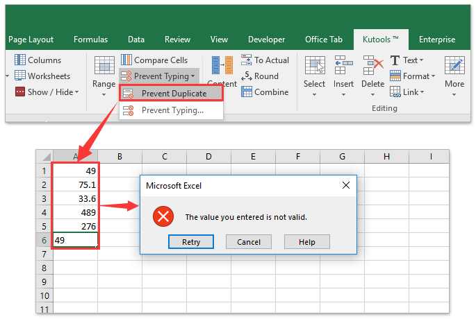The image size is (476, 319).
Task: Select row 10 header
Action: (44, 295)
